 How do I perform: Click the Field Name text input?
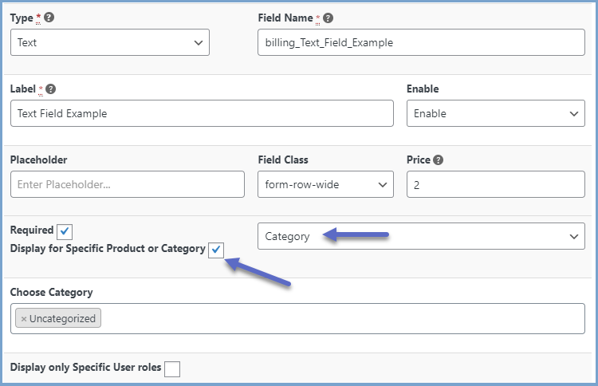(x=421, y=43)
